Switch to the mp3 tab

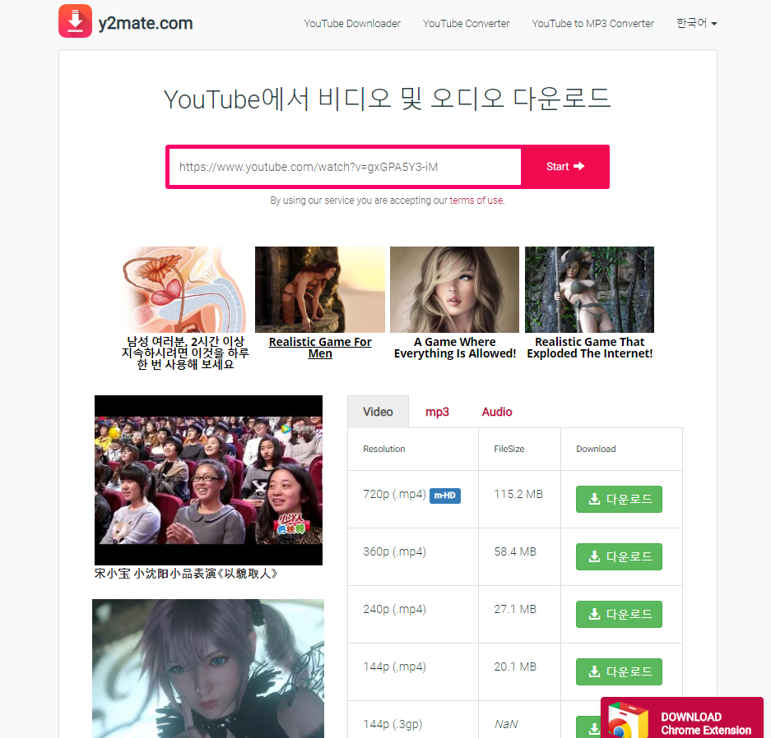tap(437, 412)
